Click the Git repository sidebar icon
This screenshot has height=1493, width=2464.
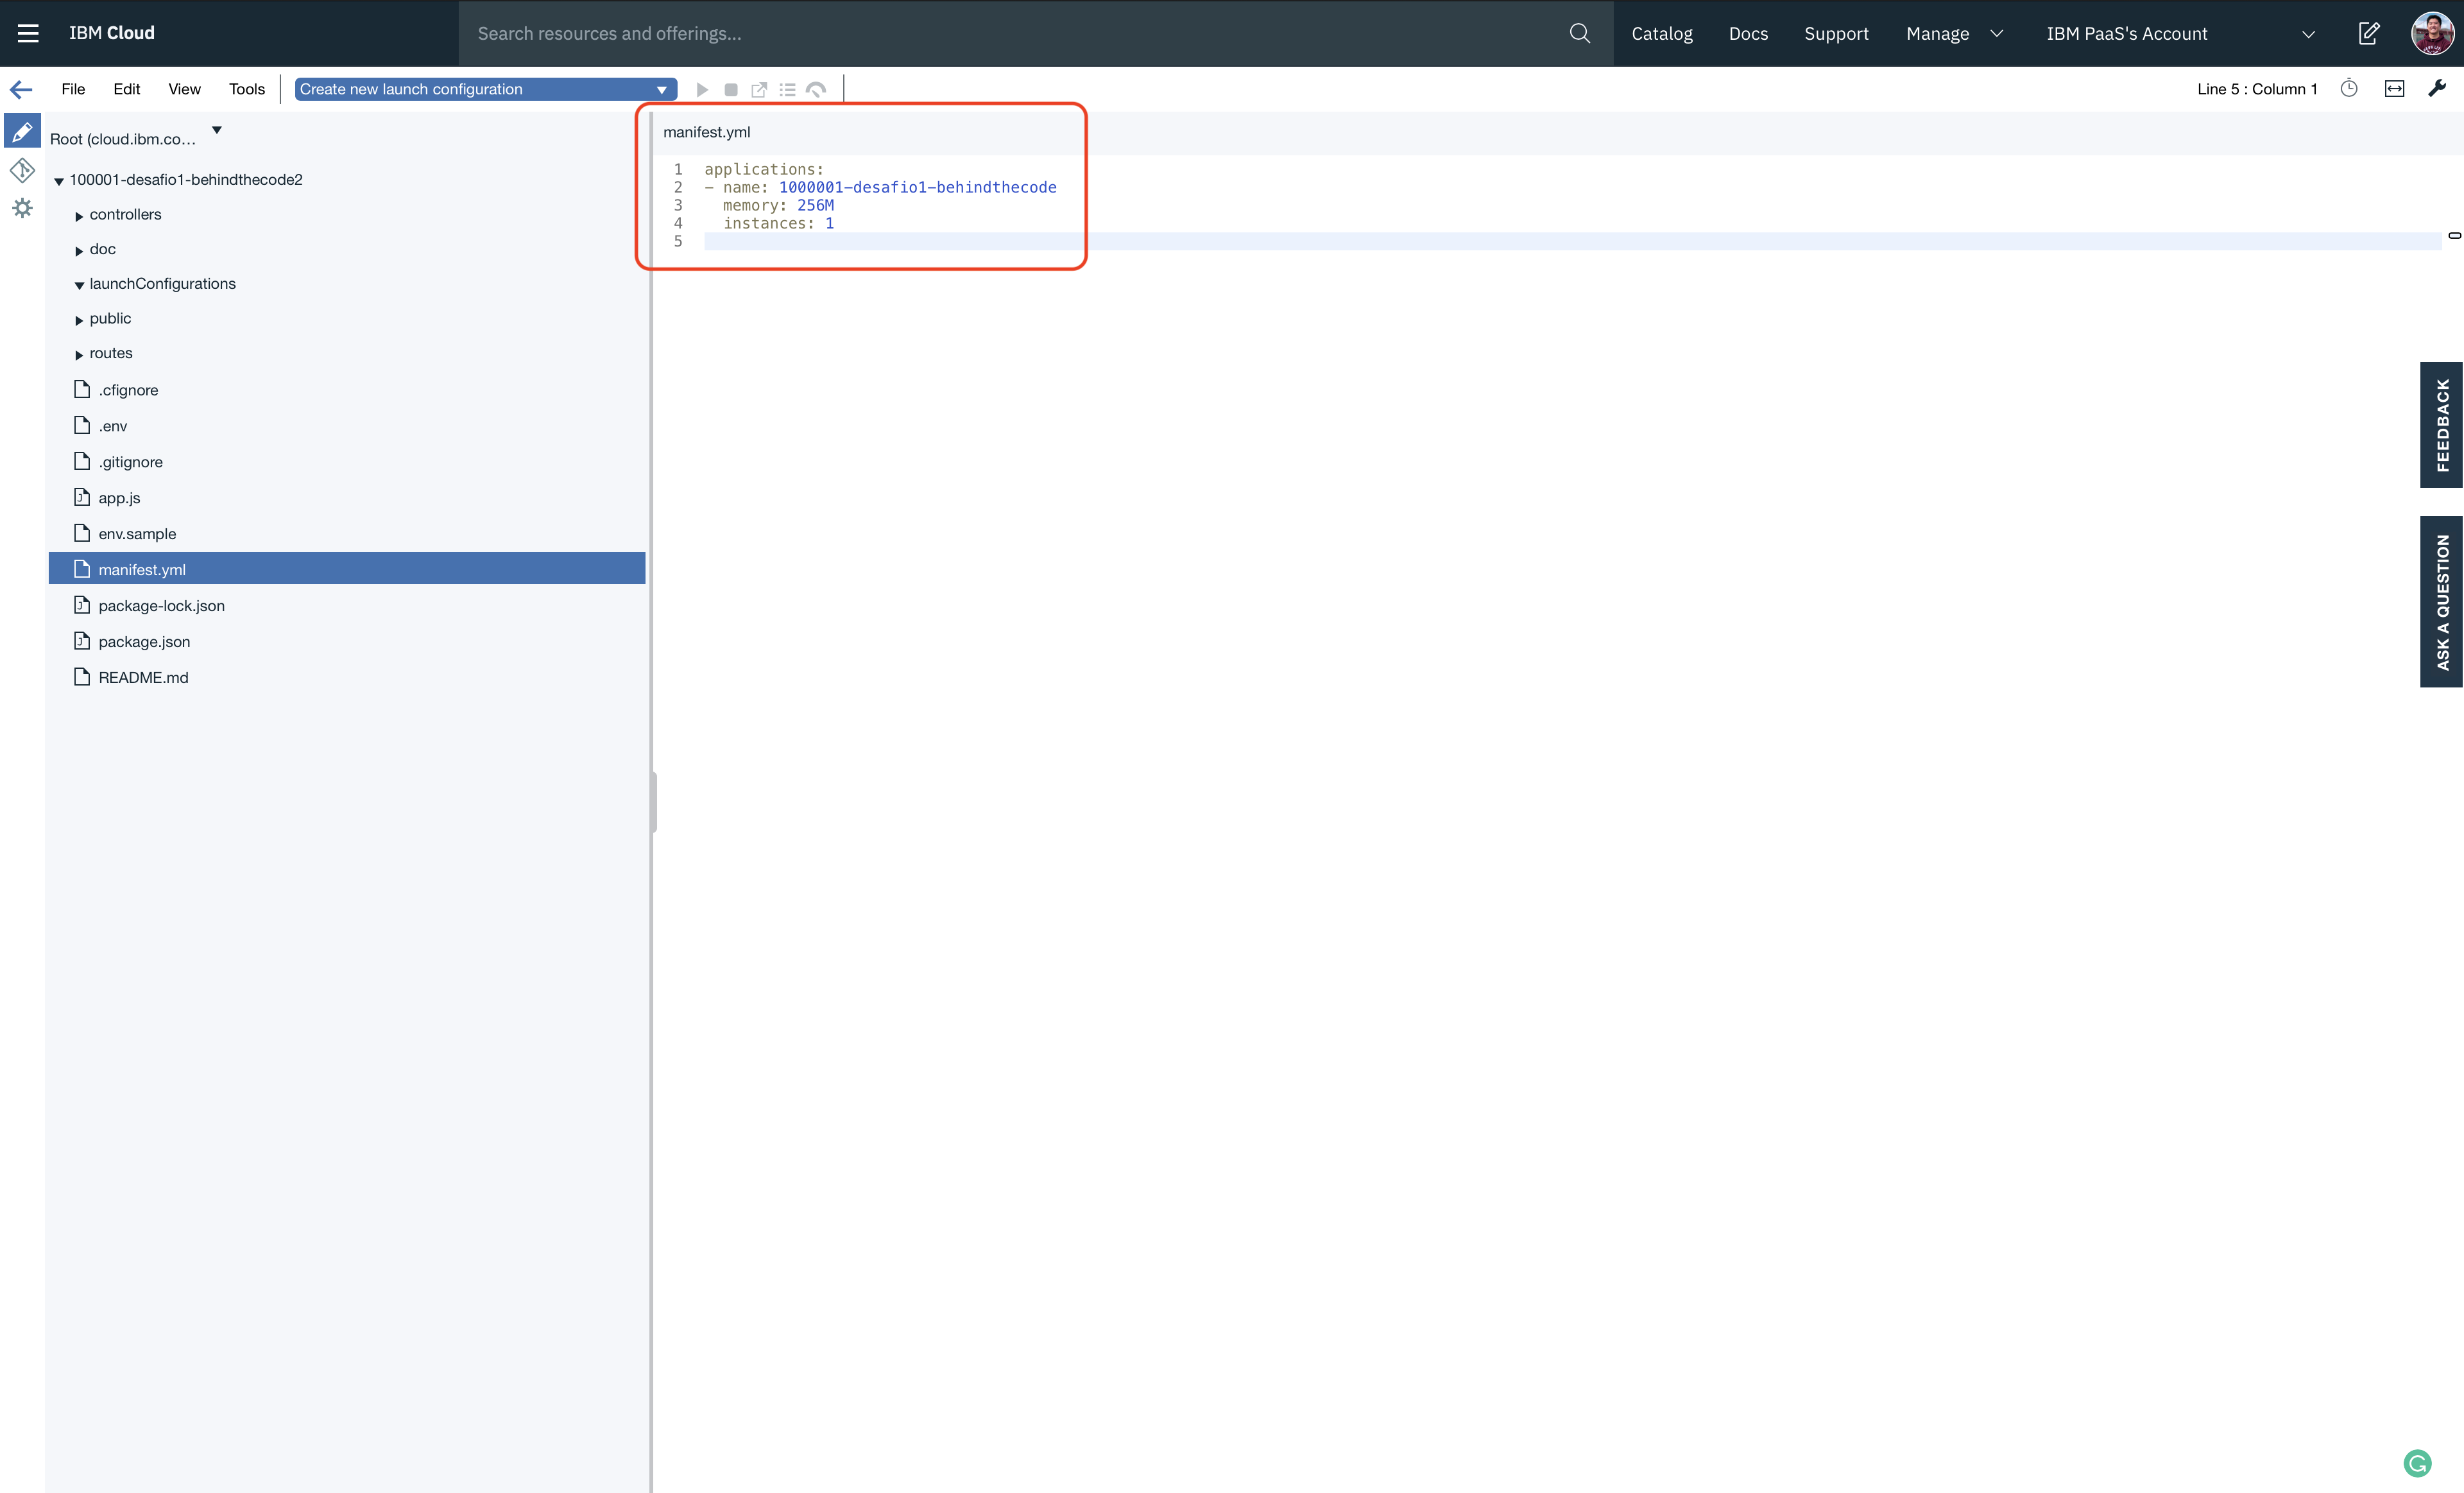pyautogui.click(x=22, y=170)
